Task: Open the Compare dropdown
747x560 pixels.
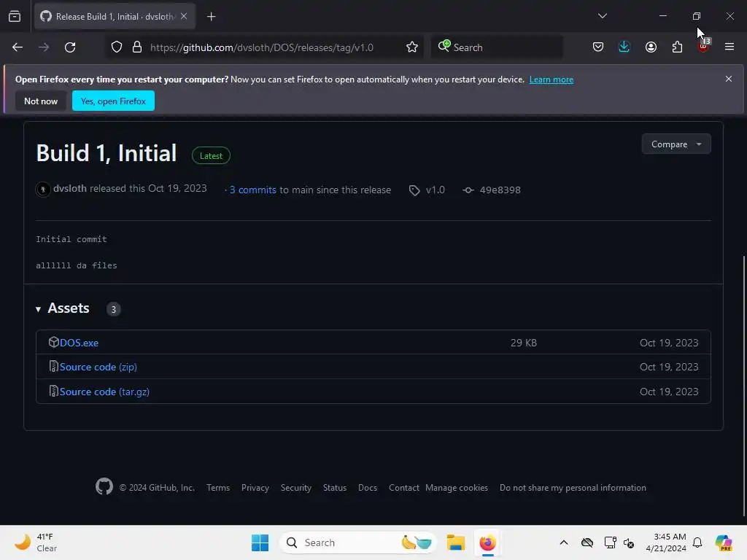Action: (x=676, y=144)
